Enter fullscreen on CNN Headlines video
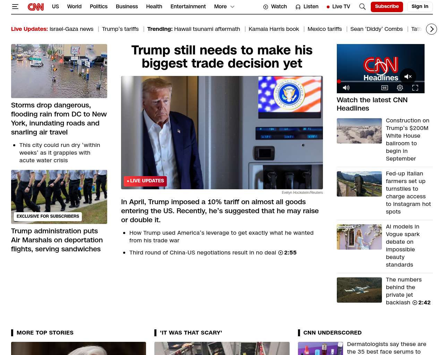 (415, 88)
